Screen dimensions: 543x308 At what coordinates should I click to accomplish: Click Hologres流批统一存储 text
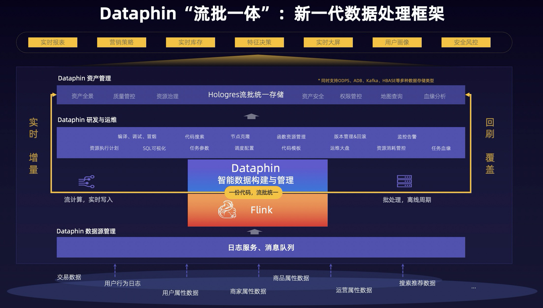[x=246, y=95]
